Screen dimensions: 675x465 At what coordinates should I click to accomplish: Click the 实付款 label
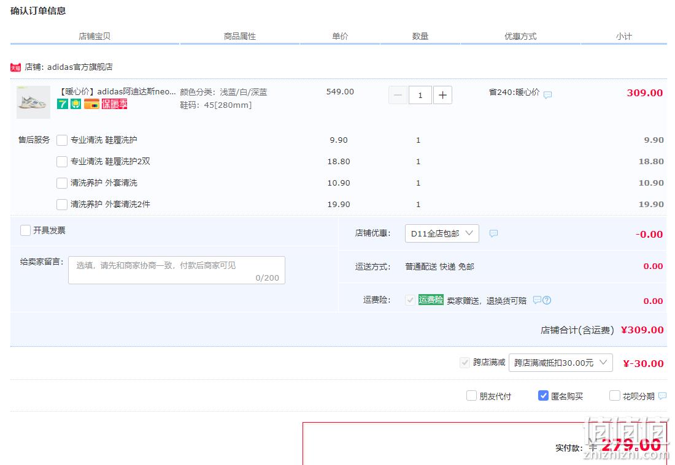[569, 448]
